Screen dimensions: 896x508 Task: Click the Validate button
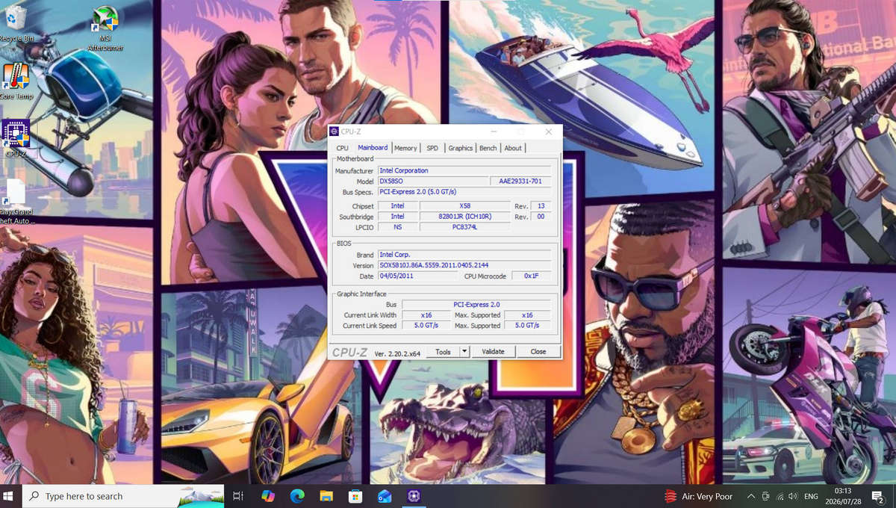(493, 351)
